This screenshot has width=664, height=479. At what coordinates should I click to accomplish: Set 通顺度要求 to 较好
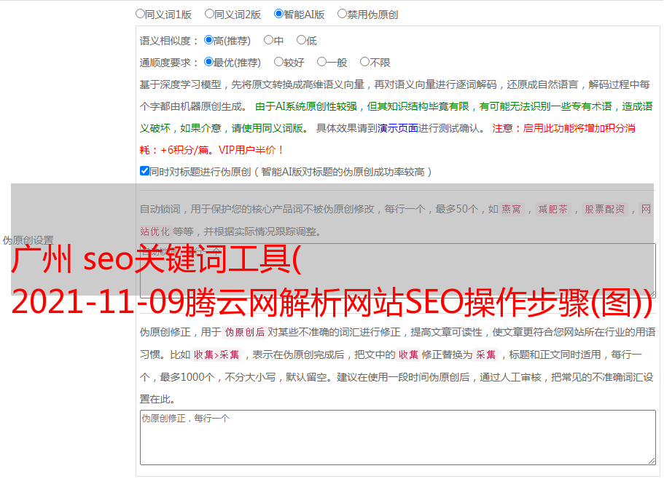pyautogui.click(x=278, y=62)
